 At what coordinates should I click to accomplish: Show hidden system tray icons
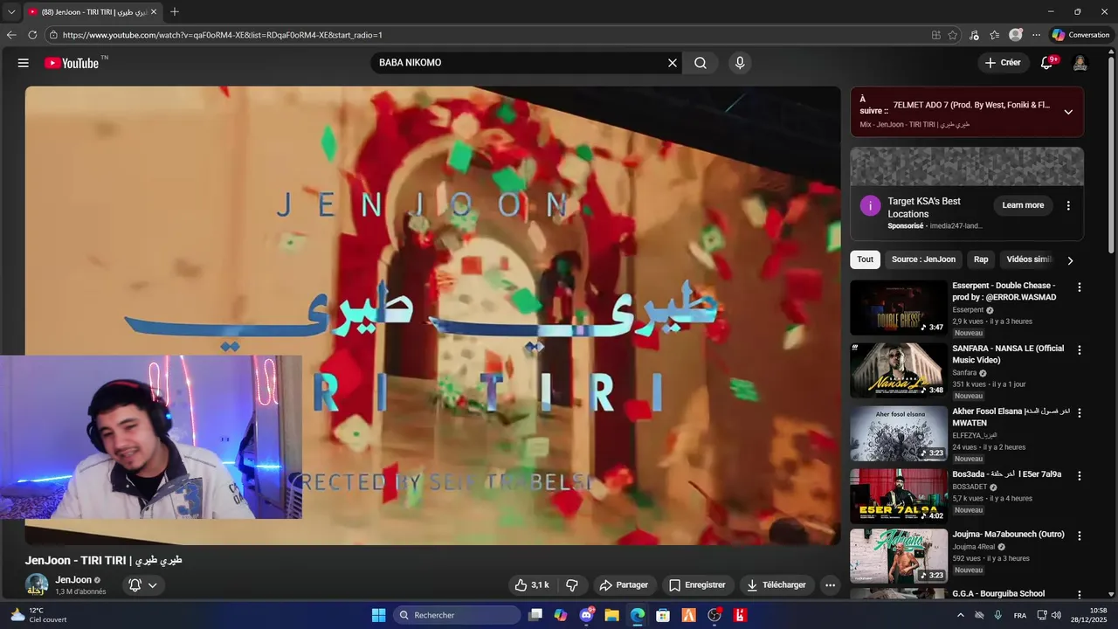pos(961,615)
